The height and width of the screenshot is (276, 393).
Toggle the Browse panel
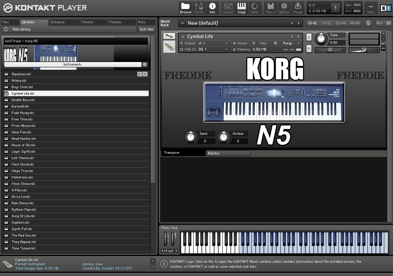[186, 8]
